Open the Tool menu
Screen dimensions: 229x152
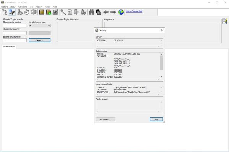click(x=31, y=7)
